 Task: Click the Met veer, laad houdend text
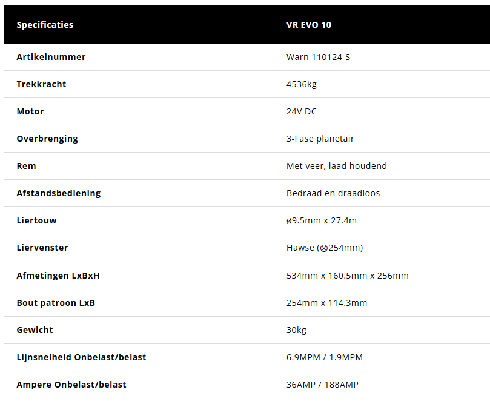(x=337, y=166)
